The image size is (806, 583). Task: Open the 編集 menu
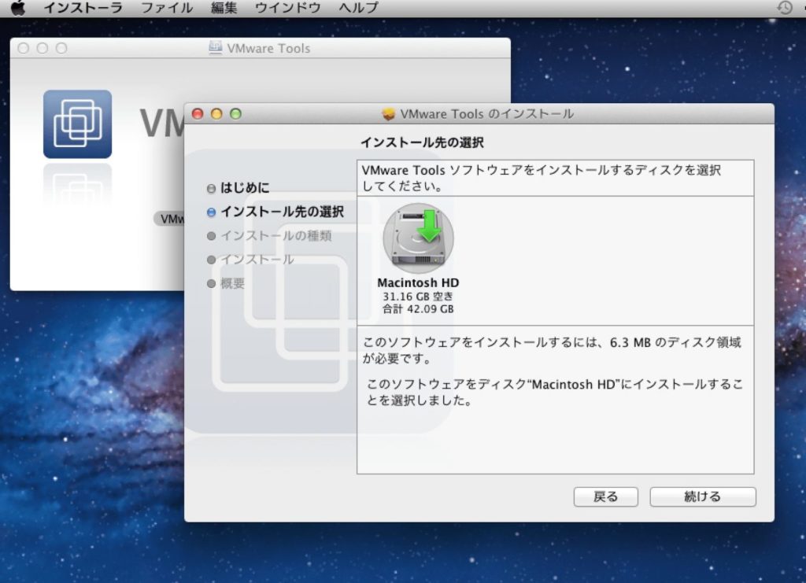[x=224, y=8]
